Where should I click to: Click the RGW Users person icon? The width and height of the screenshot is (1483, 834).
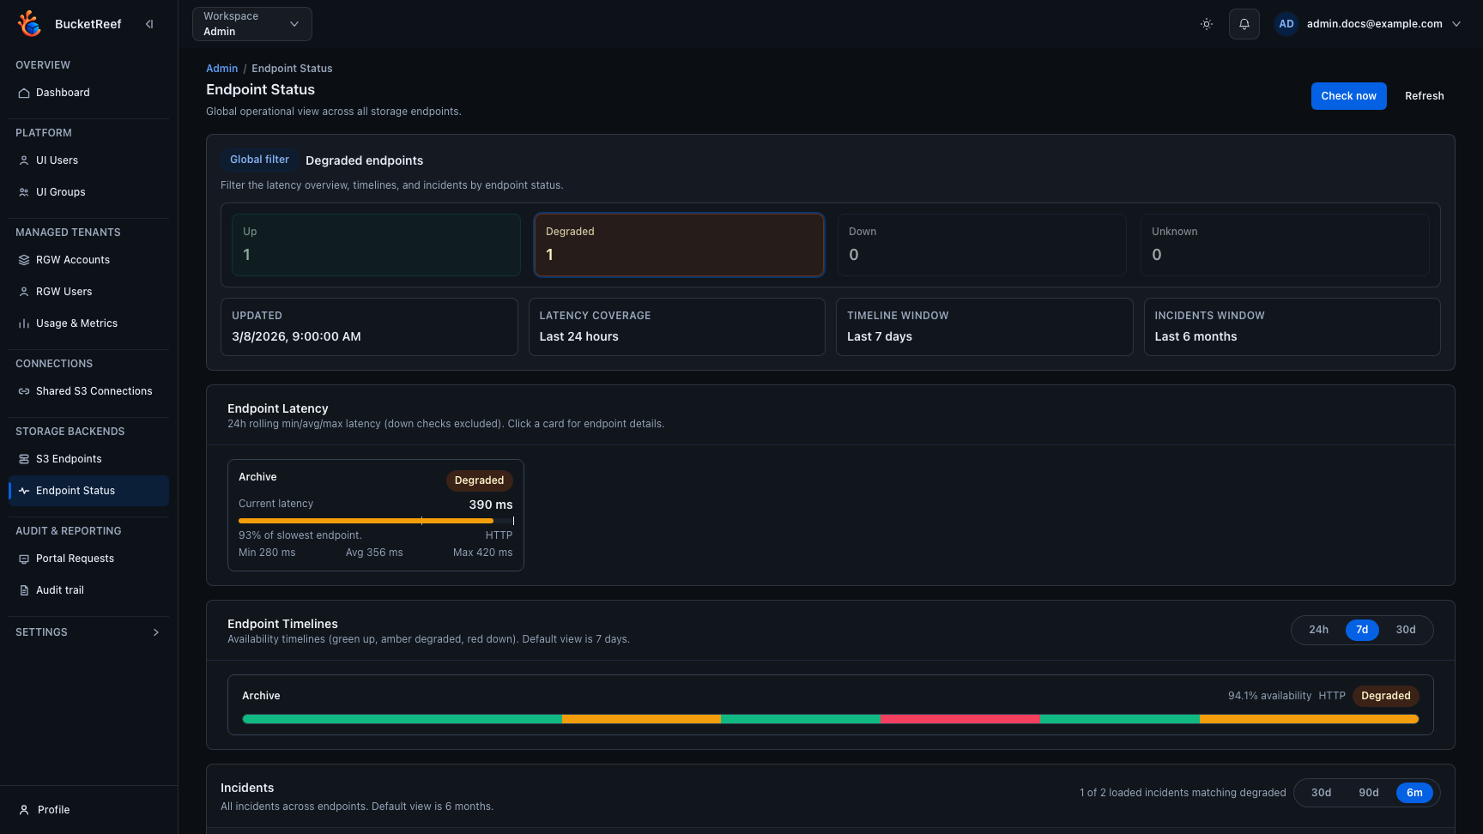click(24, 292)
